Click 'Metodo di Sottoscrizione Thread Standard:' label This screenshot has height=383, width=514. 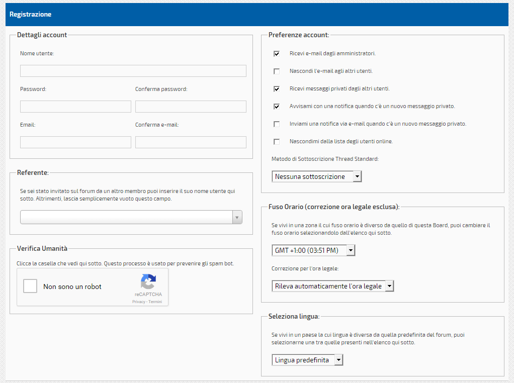point(325,159)
